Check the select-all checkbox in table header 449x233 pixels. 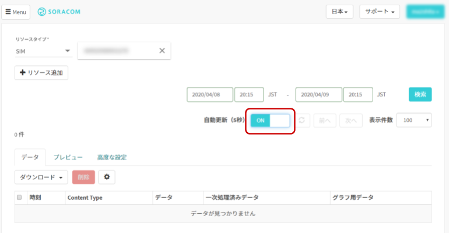pyautogui.click(x=19, y=197)
